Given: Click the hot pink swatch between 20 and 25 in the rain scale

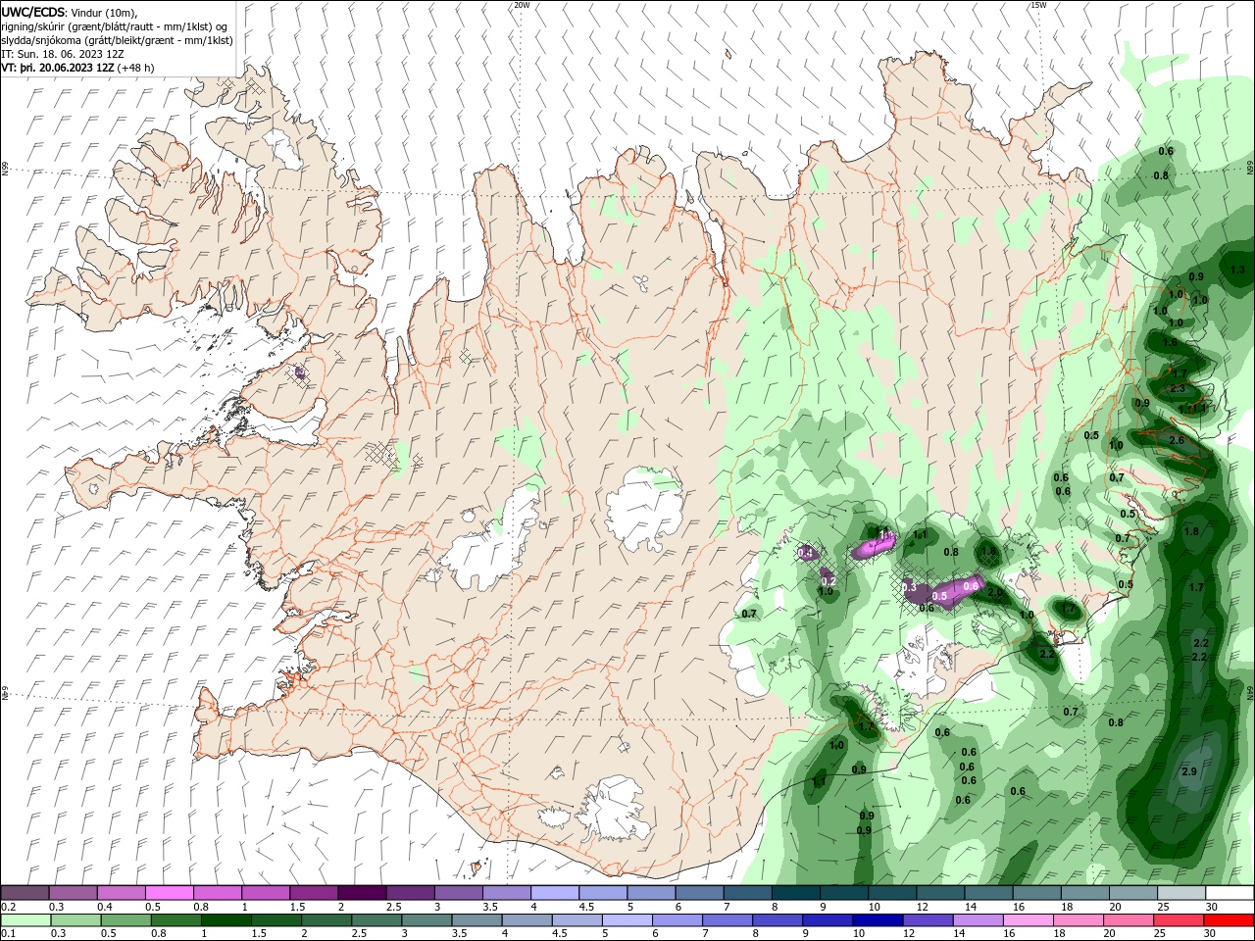Looking at the screenshot, I should click(1128, 920).
